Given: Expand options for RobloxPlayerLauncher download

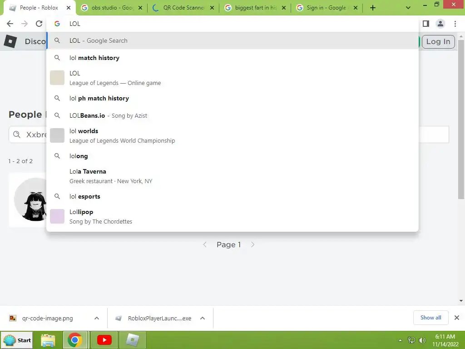Looking at the screenshot, I should pyautogui.click(x=203, y=318).
